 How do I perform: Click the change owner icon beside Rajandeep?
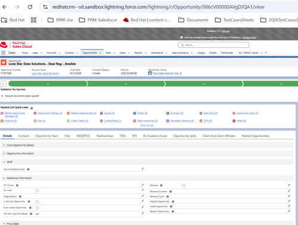pos(181,73)
